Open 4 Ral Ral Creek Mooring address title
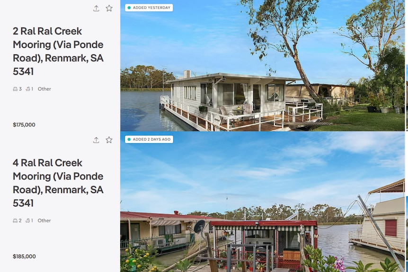The image size is (408, 272). [x=58, y=183]
